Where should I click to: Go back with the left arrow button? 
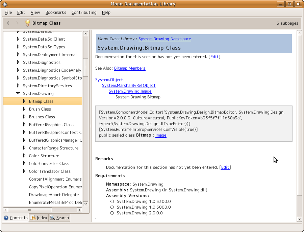coord(8,23)
